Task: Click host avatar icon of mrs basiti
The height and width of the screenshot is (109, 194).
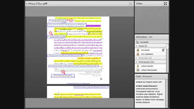Action: click(138, 50)
